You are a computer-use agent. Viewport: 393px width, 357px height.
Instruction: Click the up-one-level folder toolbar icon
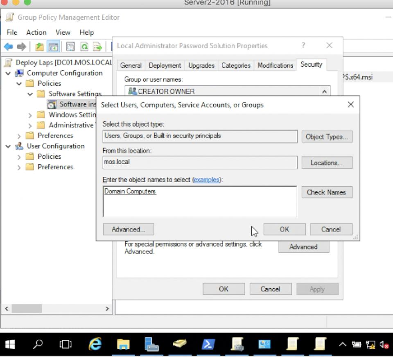tap(39, 47)
